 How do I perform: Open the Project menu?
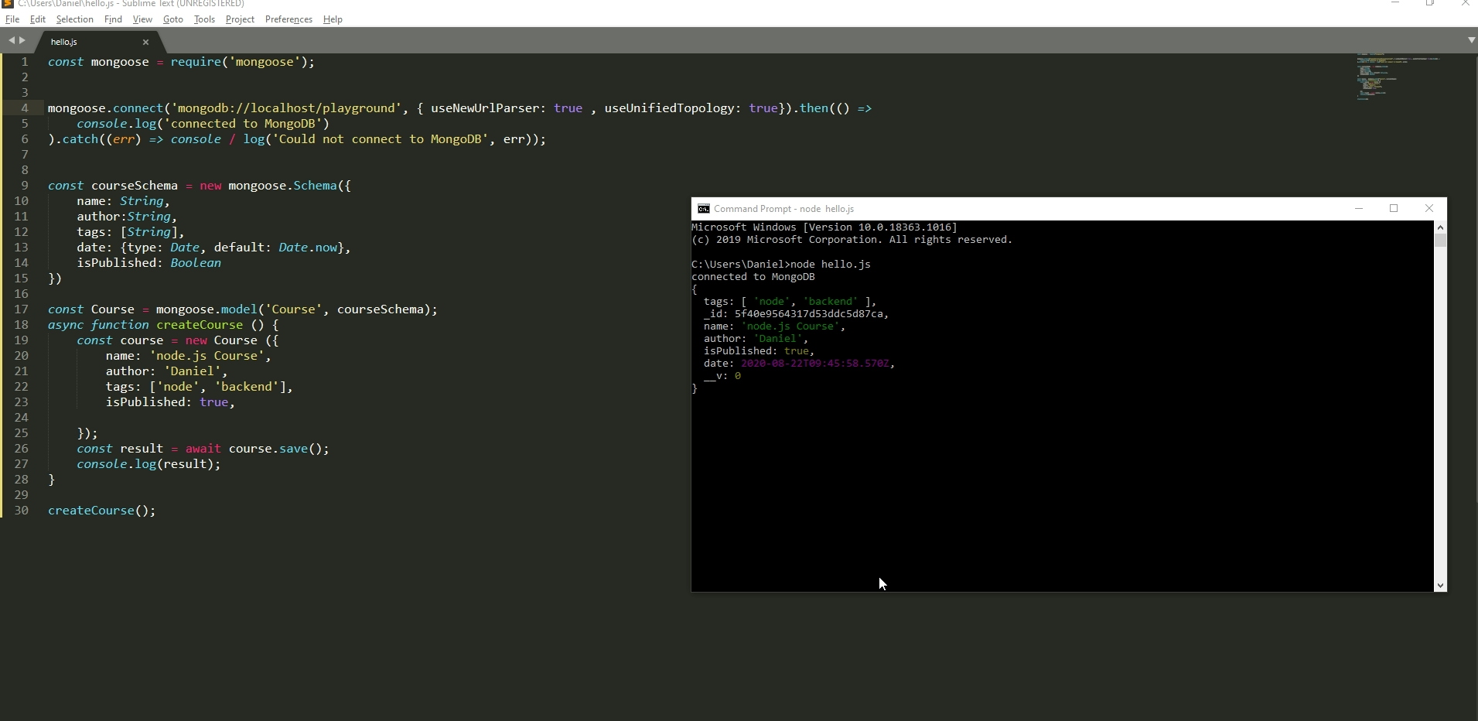click(240, 19)
